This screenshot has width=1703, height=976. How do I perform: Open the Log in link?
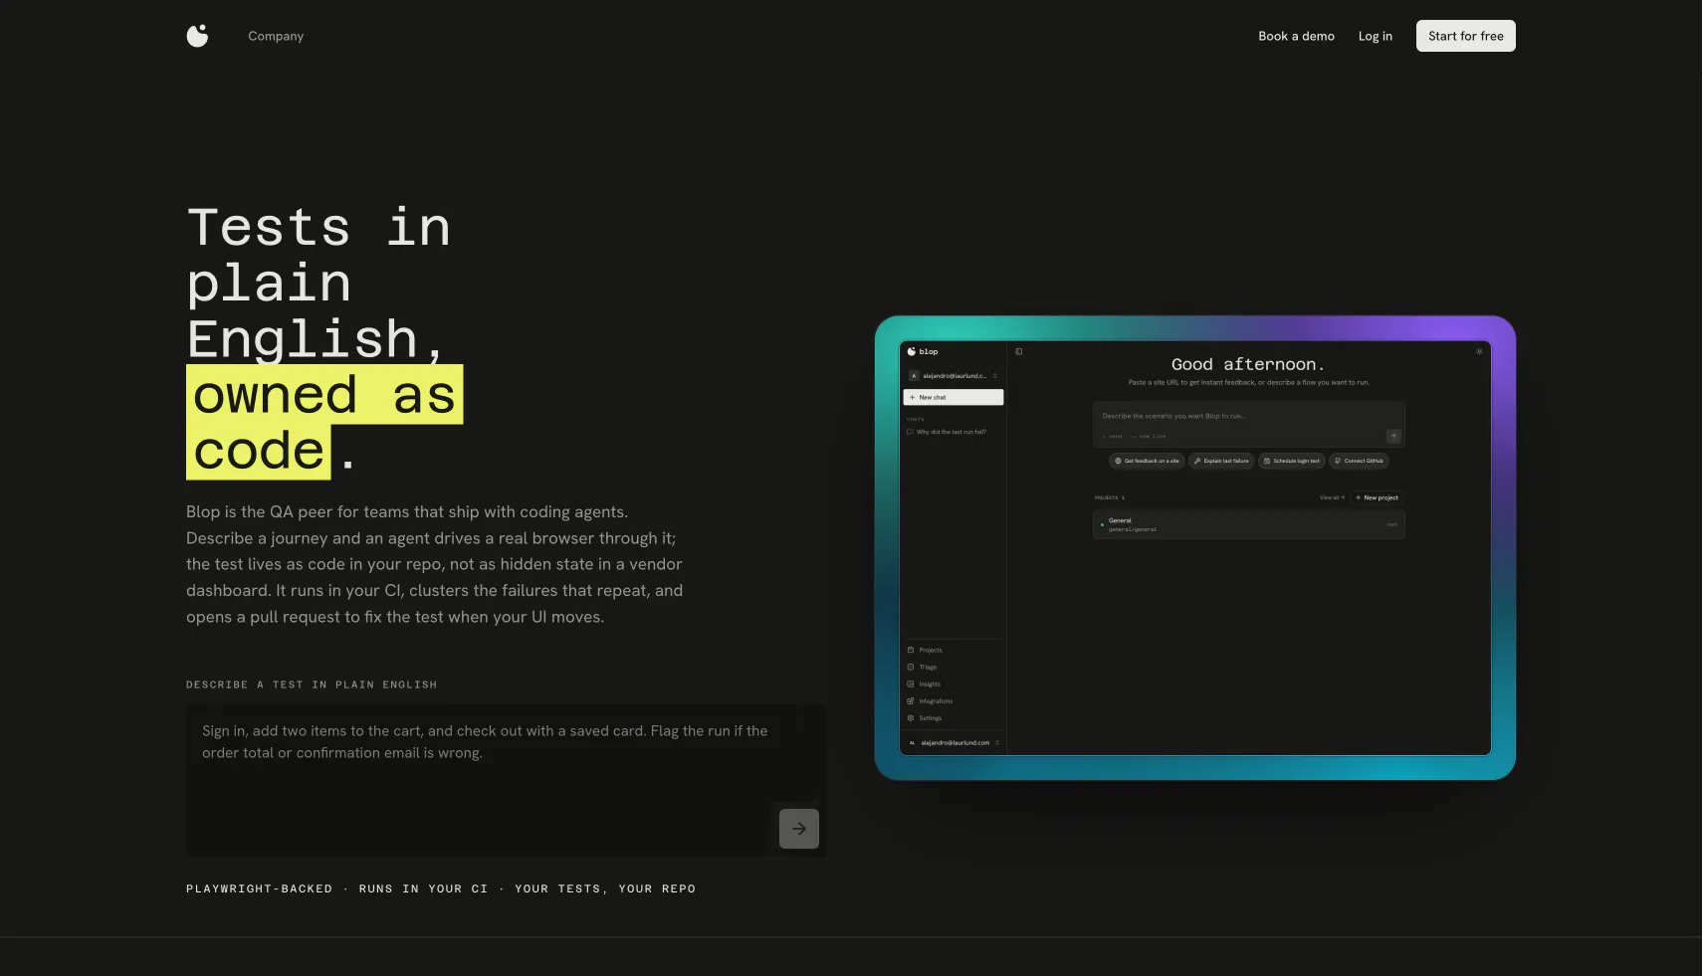(x=1375, y=36)
